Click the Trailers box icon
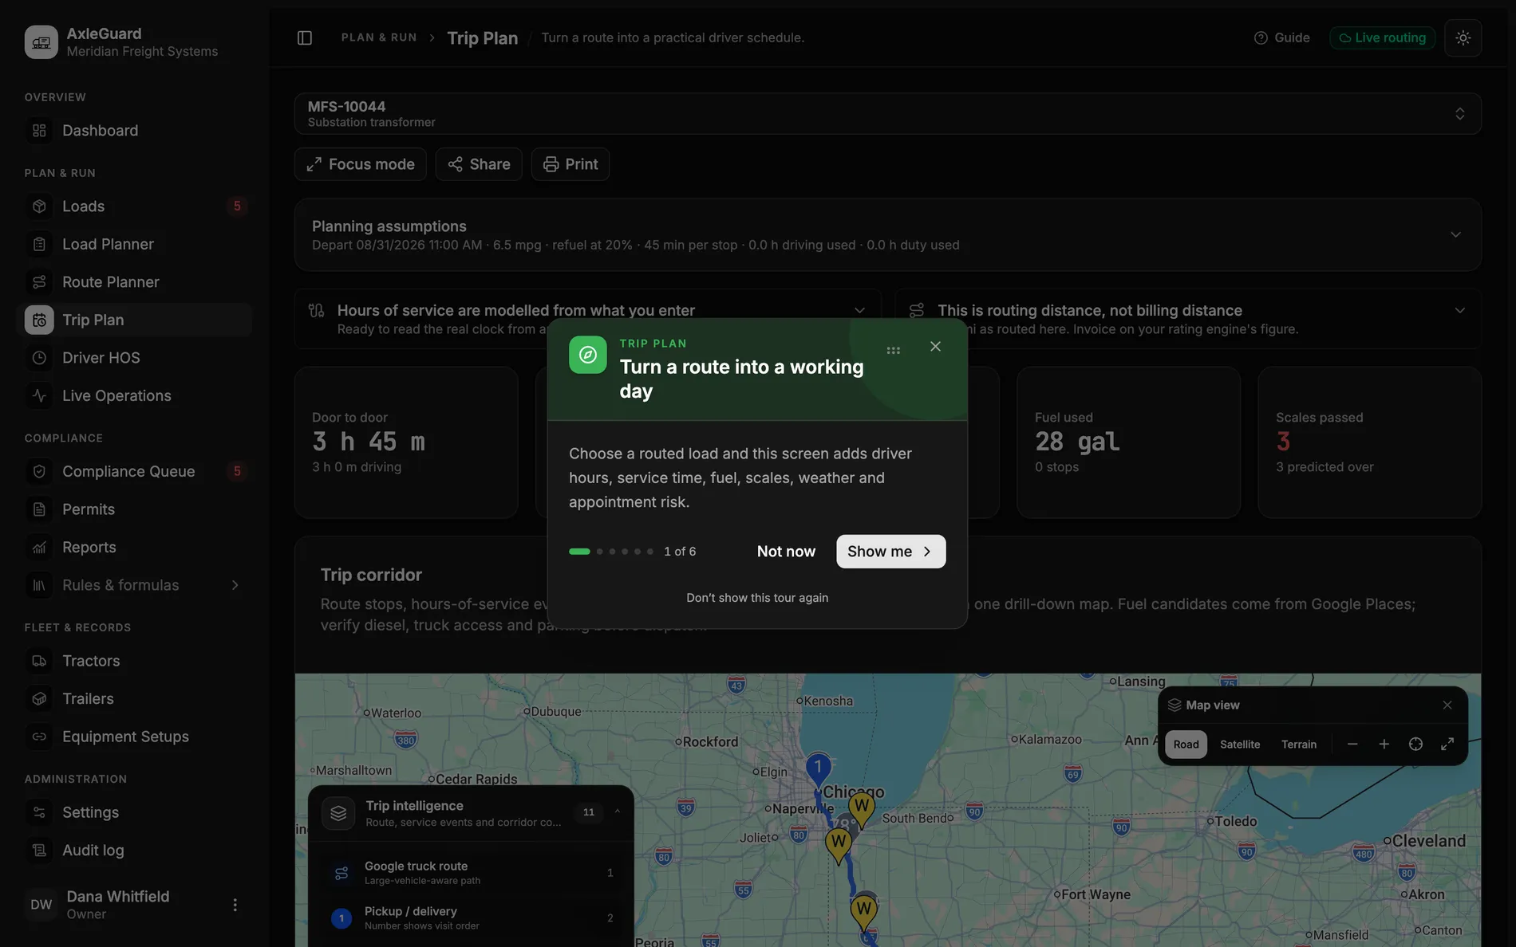 coord(39,698)
